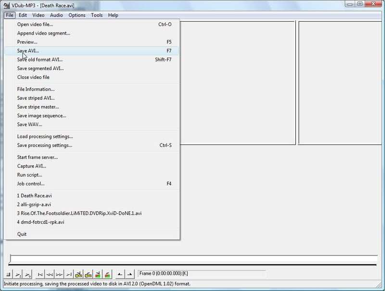Select Save segmented AVI

[92, 68]
